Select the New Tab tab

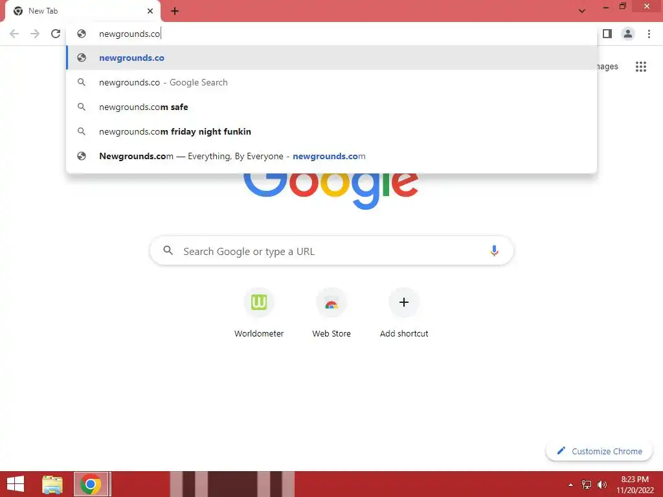(x=82, y=11)
